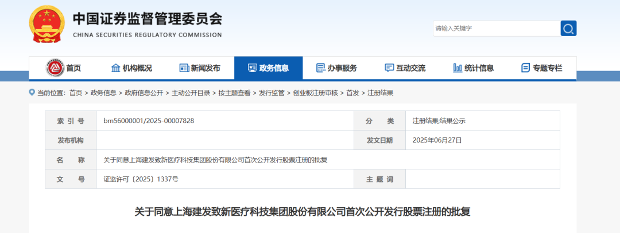Open the 办事服务 navigation tab
620x233 pixels.
pos(337,68)
